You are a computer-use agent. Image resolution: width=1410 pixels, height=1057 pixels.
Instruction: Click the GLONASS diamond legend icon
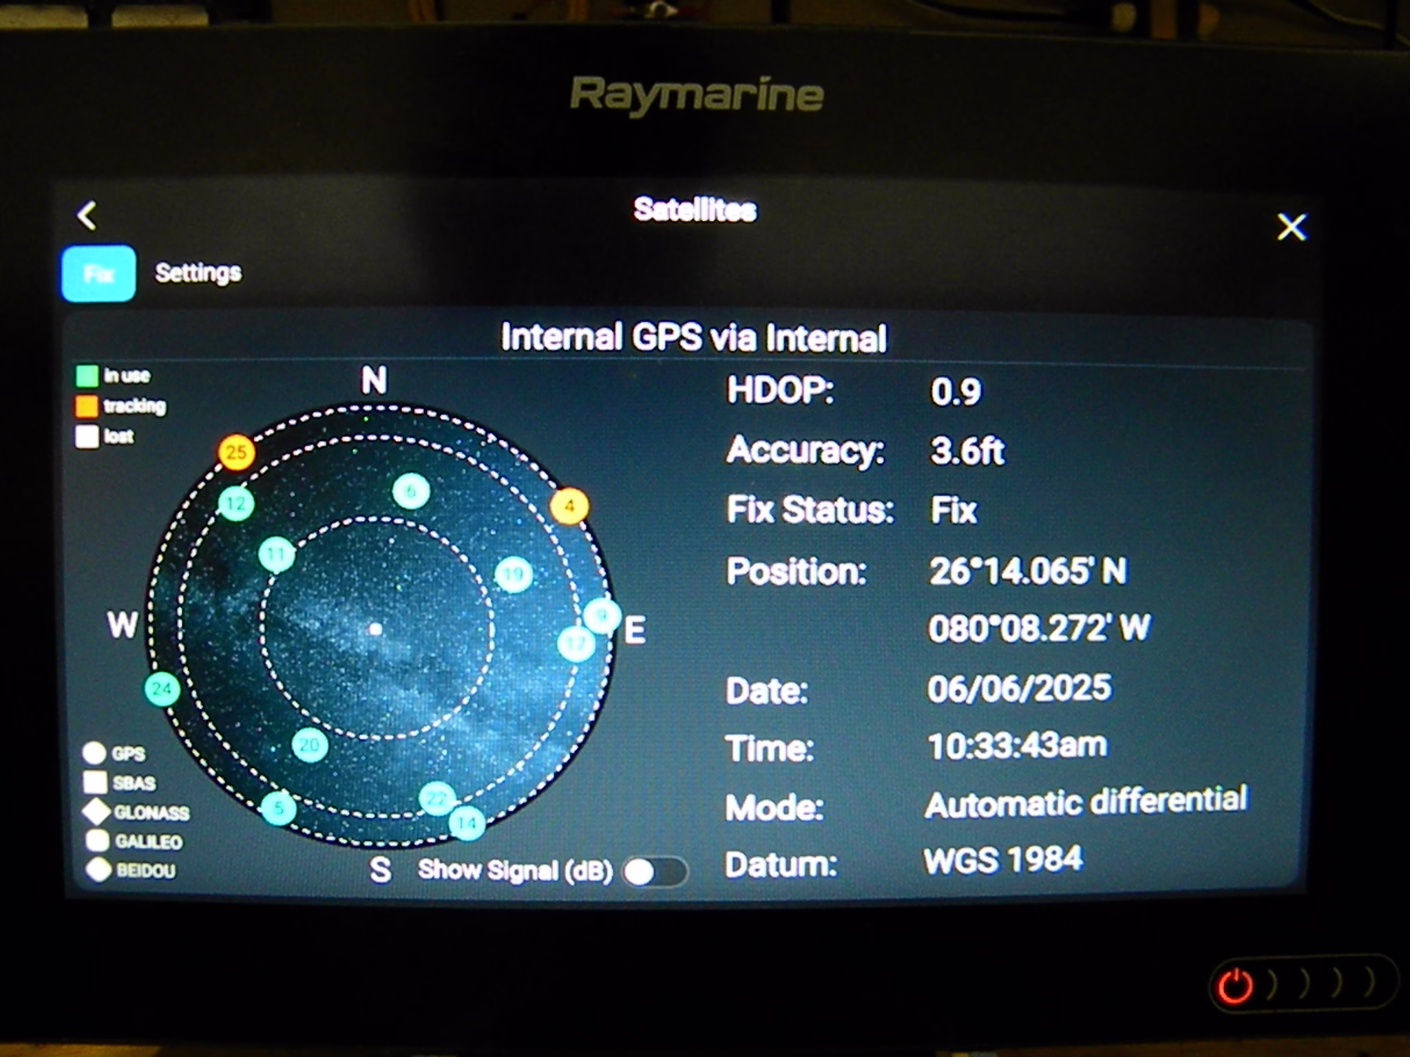click(96, 812)
